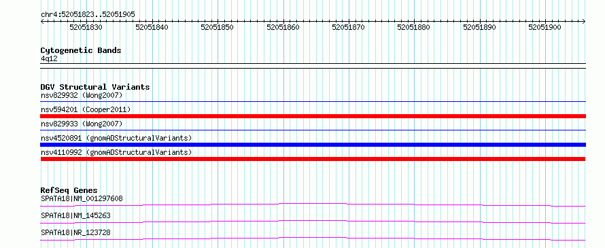Click the right arrow of the ruler
The image size is (605, 248).
tap(584, 22)
